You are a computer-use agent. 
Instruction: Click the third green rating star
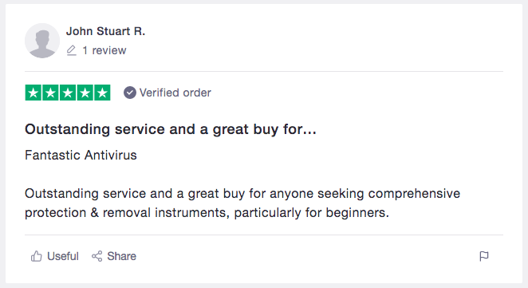68,93
